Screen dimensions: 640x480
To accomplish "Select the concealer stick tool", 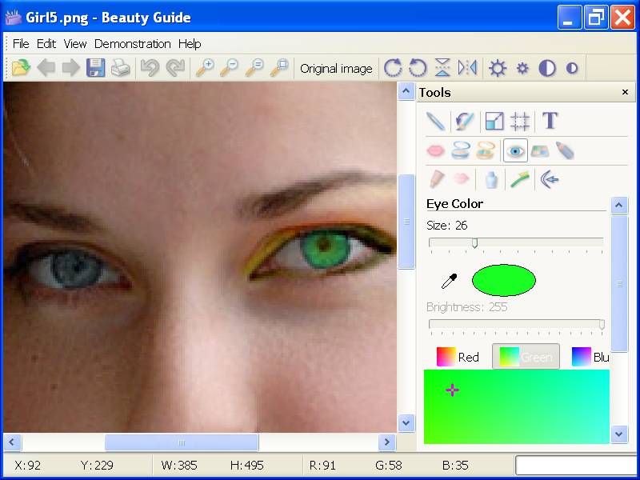I will pos(436,179).
